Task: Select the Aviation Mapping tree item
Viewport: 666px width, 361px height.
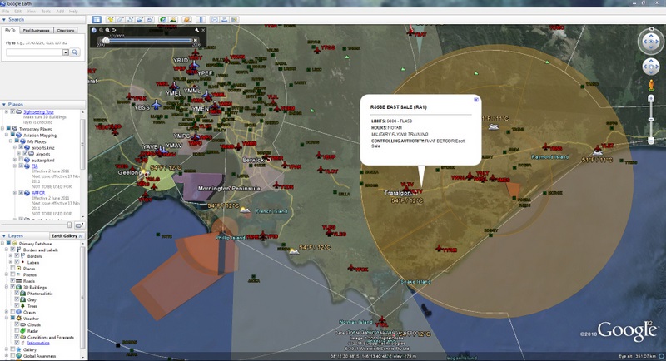Action: [40, 136]
